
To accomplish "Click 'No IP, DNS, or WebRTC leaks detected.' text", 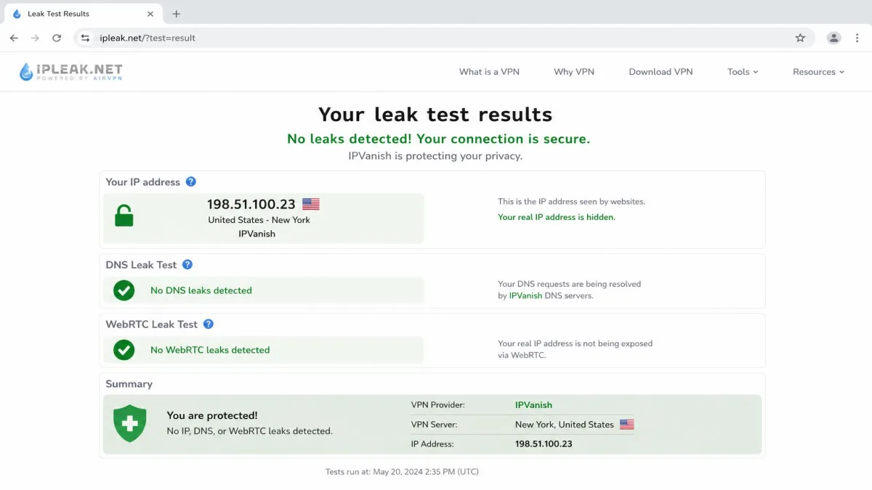I will click(x=249, y=431).
